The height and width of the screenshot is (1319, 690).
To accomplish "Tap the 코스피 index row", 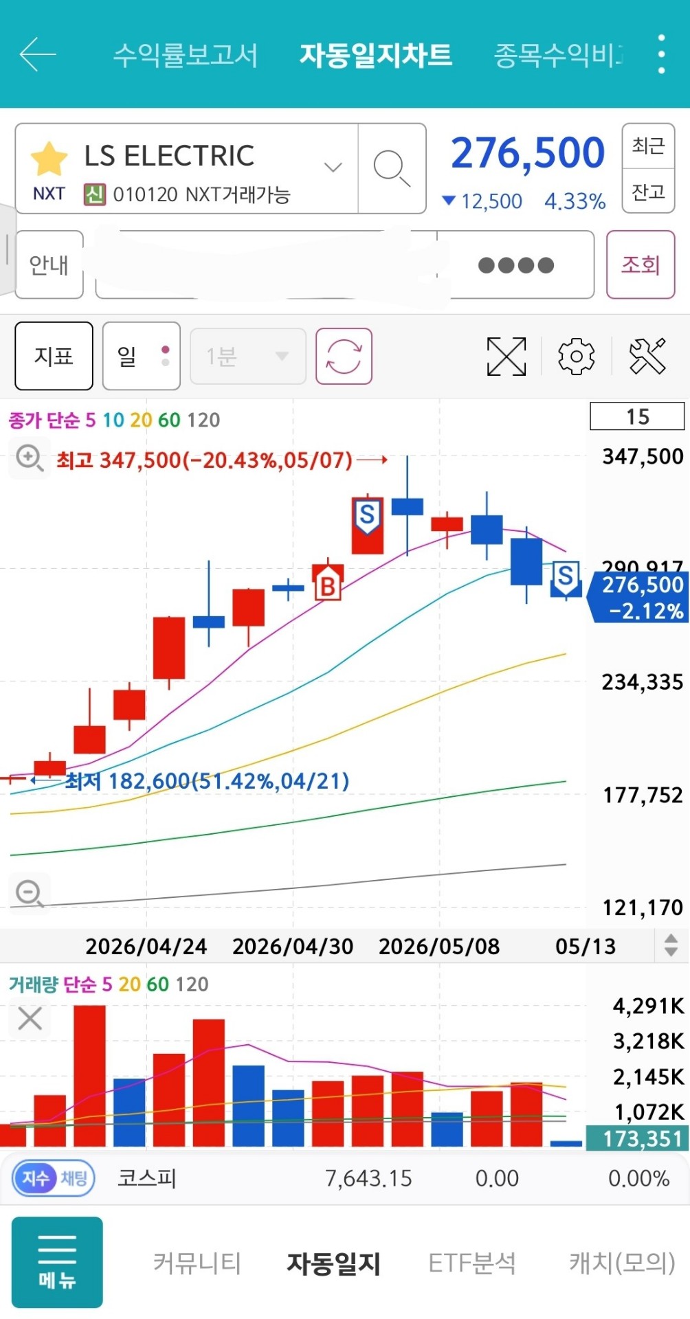I will [345, 1178].
